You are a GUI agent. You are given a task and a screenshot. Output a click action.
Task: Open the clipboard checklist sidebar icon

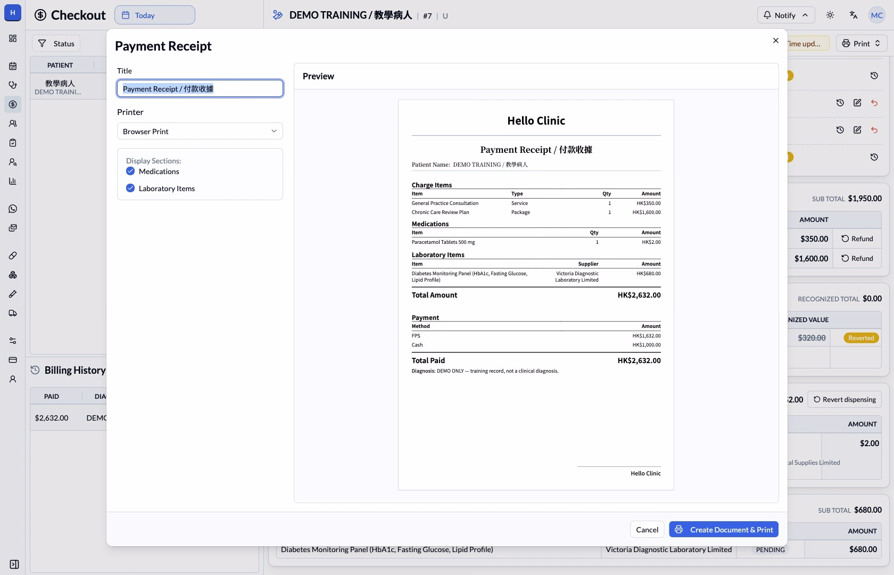13,143
